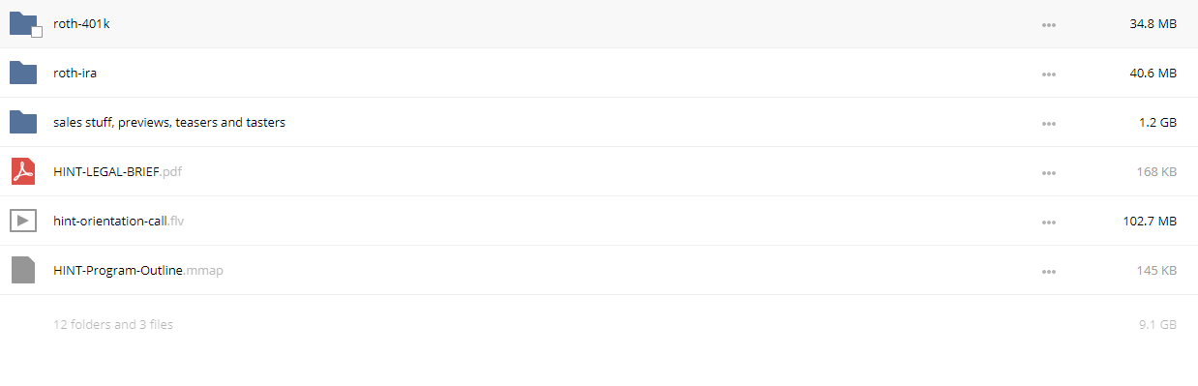1198x386 pixels.
Task: Click the roth-ira folder icon
Action: point(23,73)
